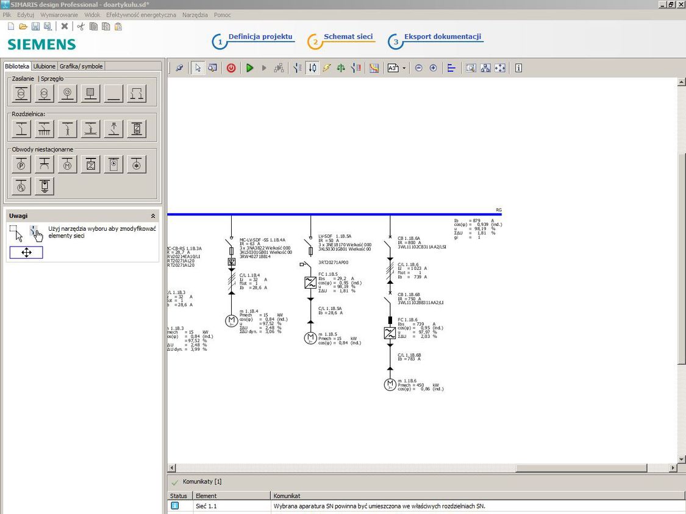Switch to the Ulubione tab
686x514 pixels.
click(x=44, y=66)
